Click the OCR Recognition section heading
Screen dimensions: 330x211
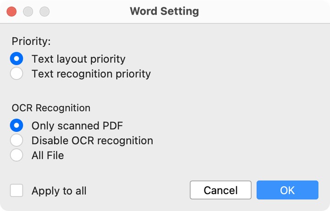[x=51, y=108]
